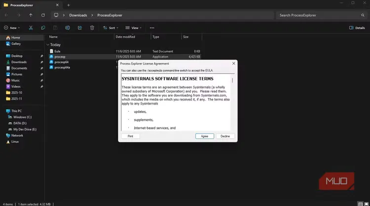Open a new tab with the plus button
Viewport: 370px width, 206px height.
click(69, 5)
